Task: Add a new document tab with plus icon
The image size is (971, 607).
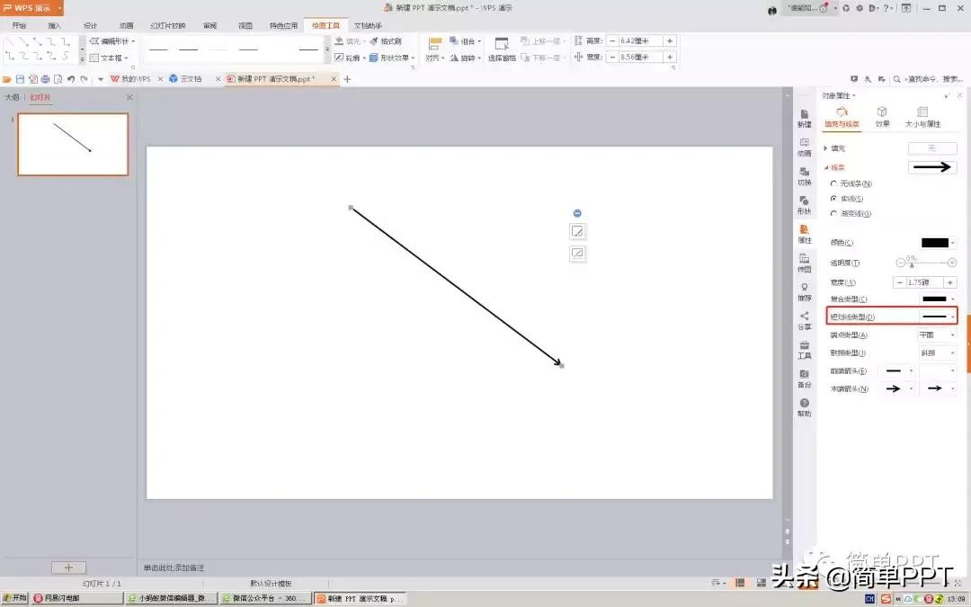Action: pyautogui.click(x=347, y=79)
